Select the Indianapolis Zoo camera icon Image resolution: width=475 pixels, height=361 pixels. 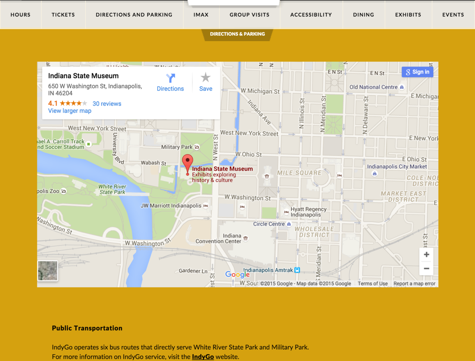[63, 191]
